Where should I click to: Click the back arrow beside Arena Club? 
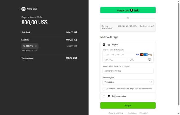pyautogui.click(x=19, y=9)
